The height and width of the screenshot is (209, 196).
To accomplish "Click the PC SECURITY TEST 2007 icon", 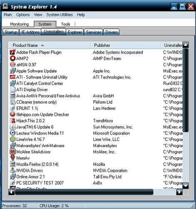I will click(x=13, y=183).
